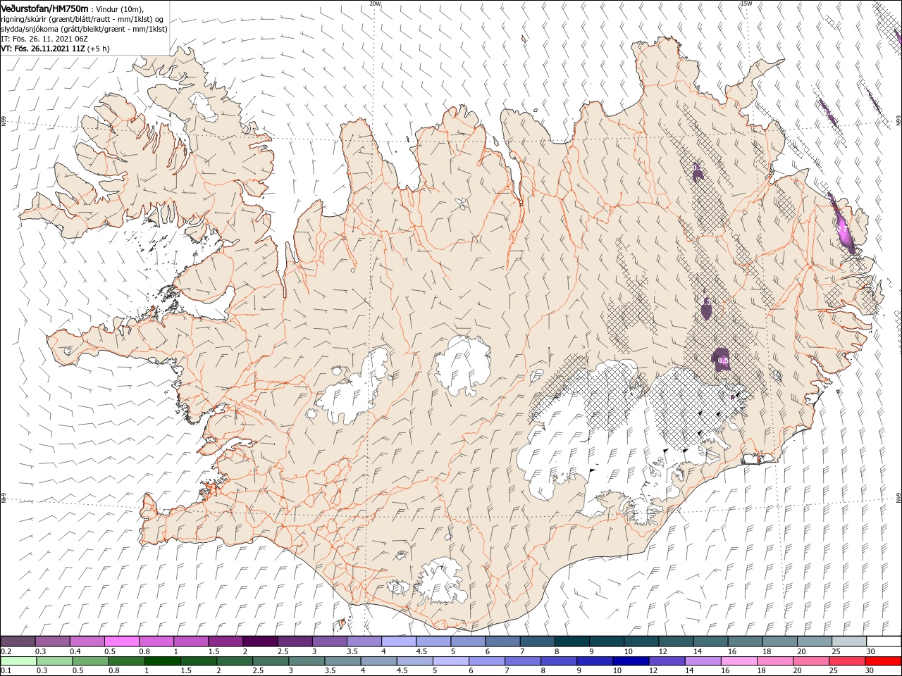Screen dimensions: 902x676
Task: Select bottom legend palest green swatch at 0.1
Action: pyautogui.click(x=18, y=661)
